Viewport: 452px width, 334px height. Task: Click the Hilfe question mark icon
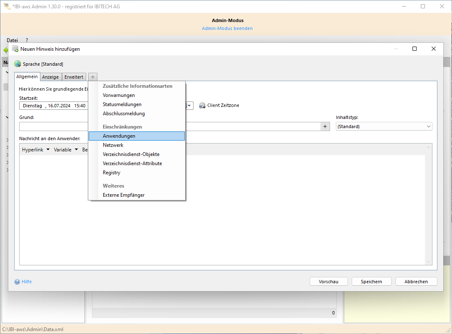pyautogui.click(x=17, y=282)
